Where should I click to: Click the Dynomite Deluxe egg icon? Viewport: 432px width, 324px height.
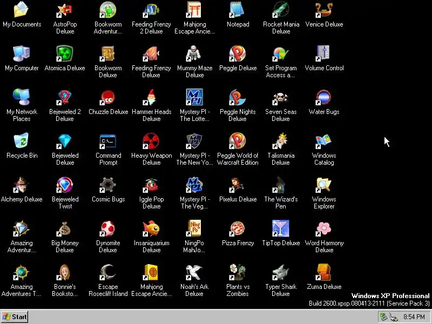tap(108, 228)
